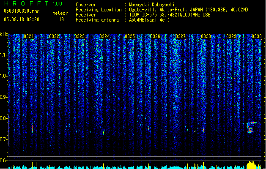266x169 pixels.
Task: Click the 1.1 kHz axis tick label
Action: click(x=4, y=55)
